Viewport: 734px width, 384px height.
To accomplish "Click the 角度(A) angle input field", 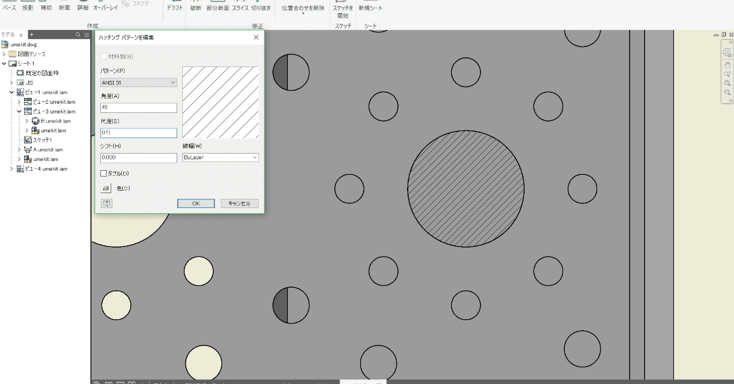I will click(138, 108).
